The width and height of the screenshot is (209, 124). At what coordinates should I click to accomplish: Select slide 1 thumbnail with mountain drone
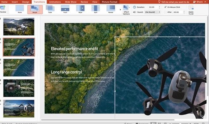coord(19,27)
